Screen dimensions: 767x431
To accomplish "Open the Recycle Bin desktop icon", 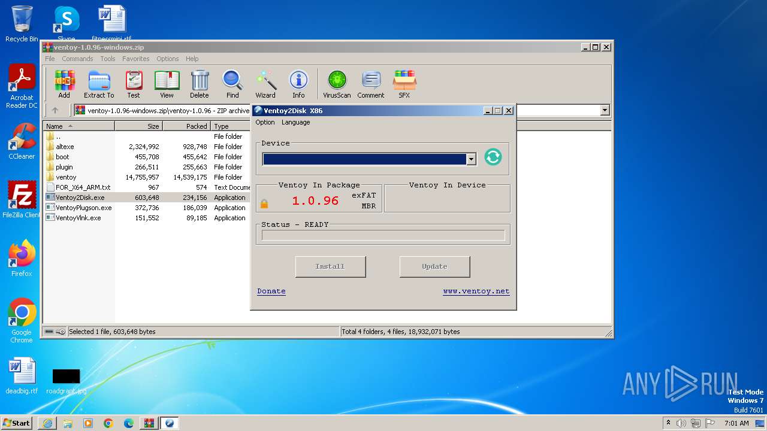I will [x=22, y=24].
